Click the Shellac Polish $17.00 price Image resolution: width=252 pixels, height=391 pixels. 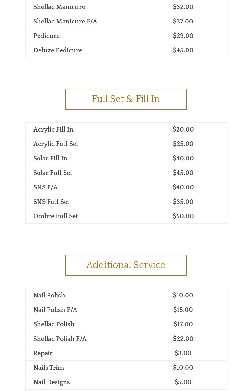coord(183,324)
